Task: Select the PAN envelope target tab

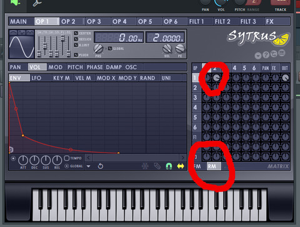Action: click(x=18, y=67)
